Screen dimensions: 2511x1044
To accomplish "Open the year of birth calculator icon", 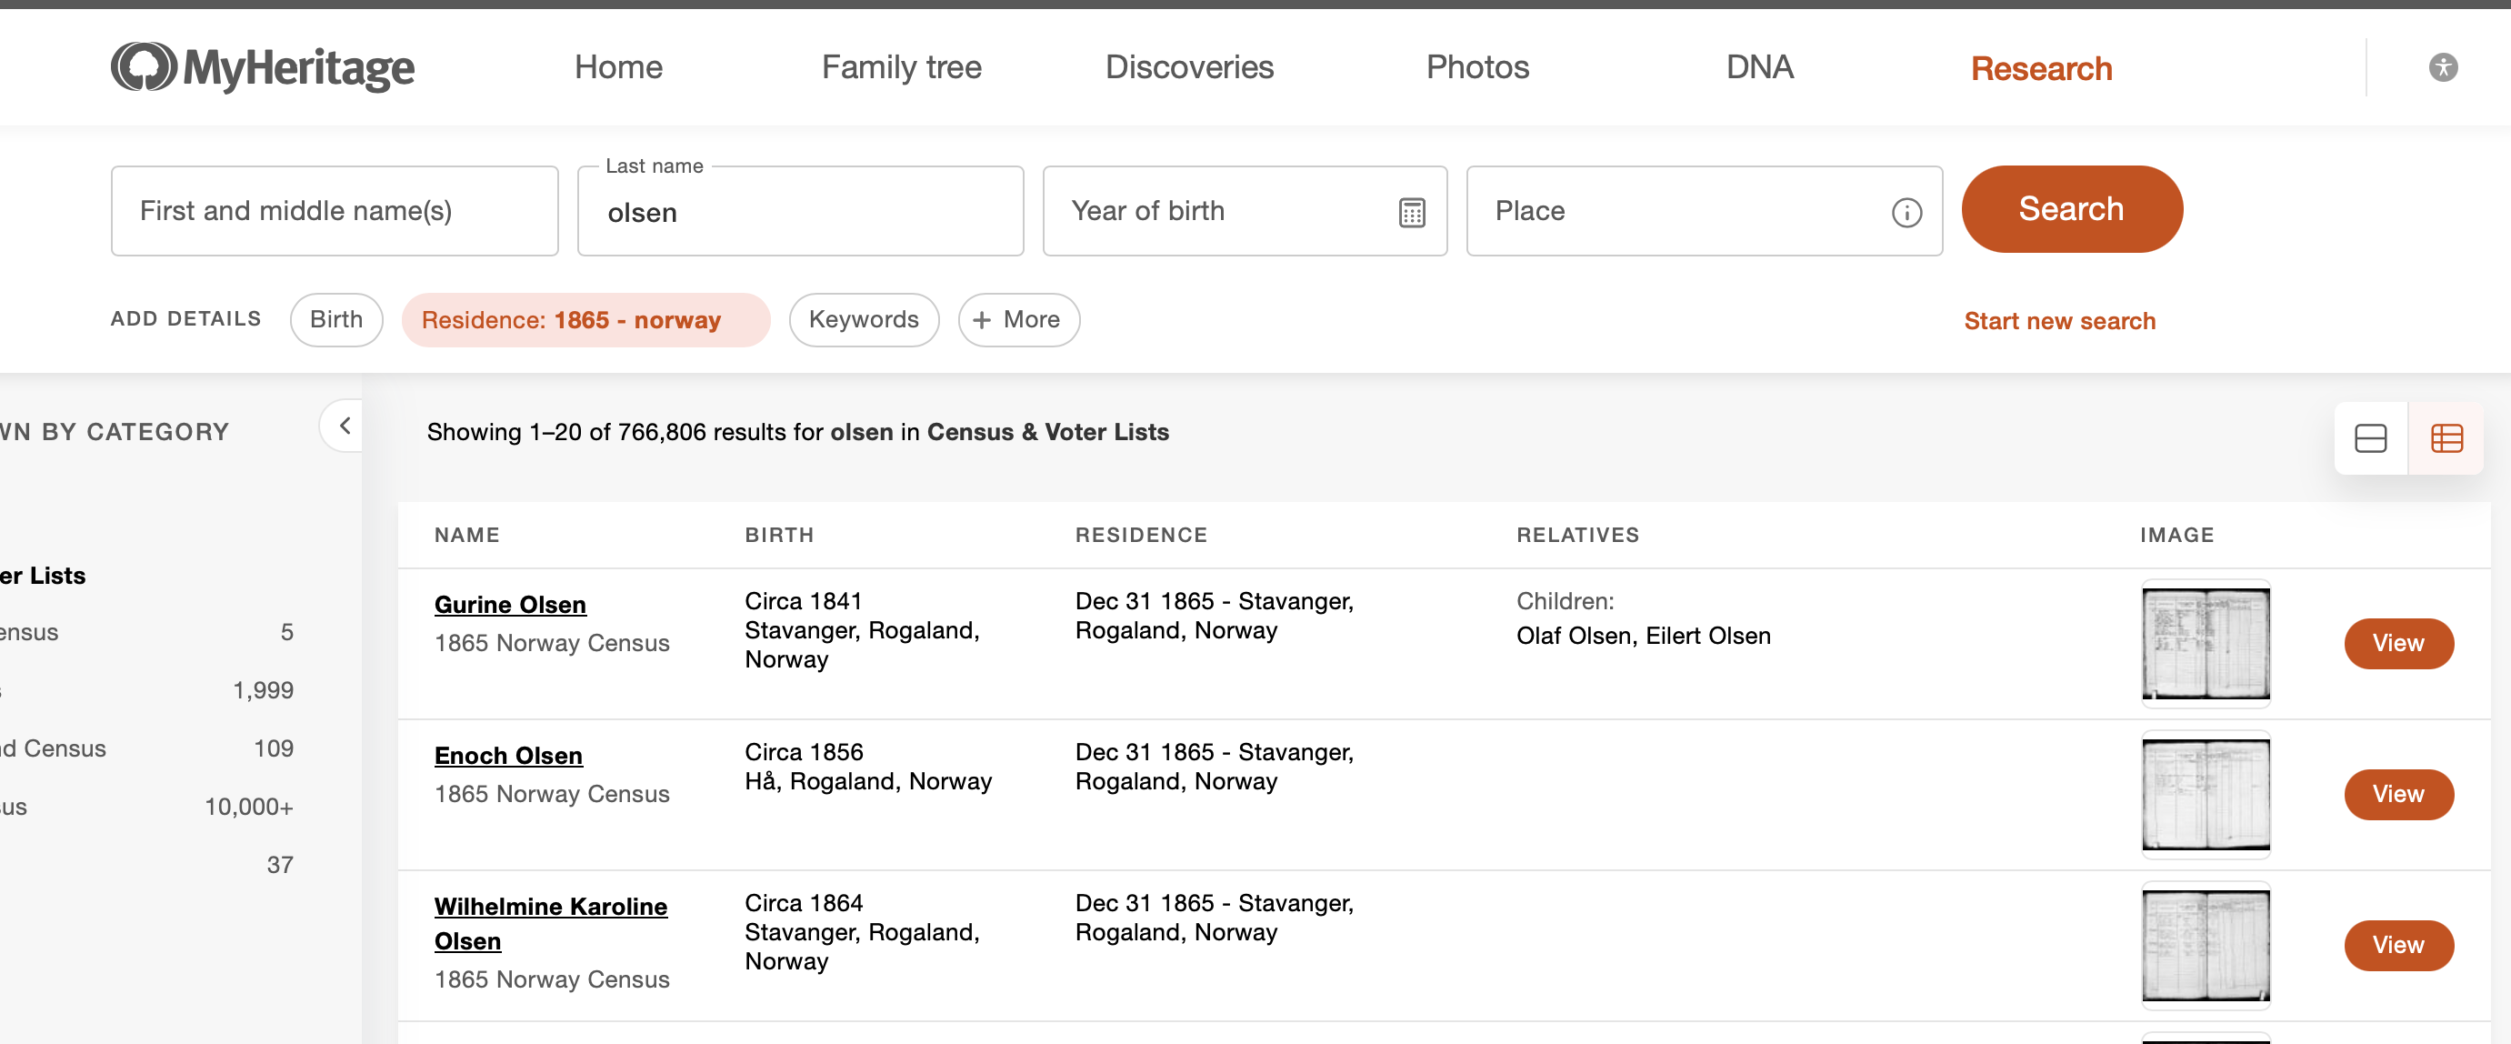I will pyautogui.click(x=1412, y=212).
